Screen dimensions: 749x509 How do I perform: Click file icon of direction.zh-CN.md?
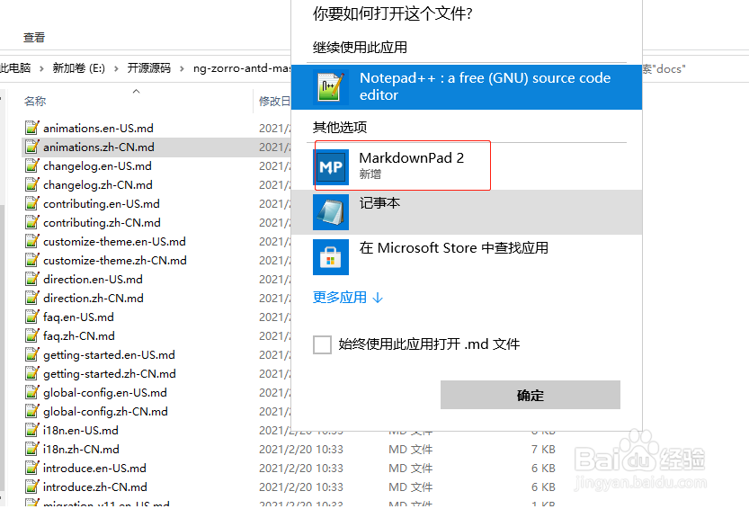(x=32, y=298)
